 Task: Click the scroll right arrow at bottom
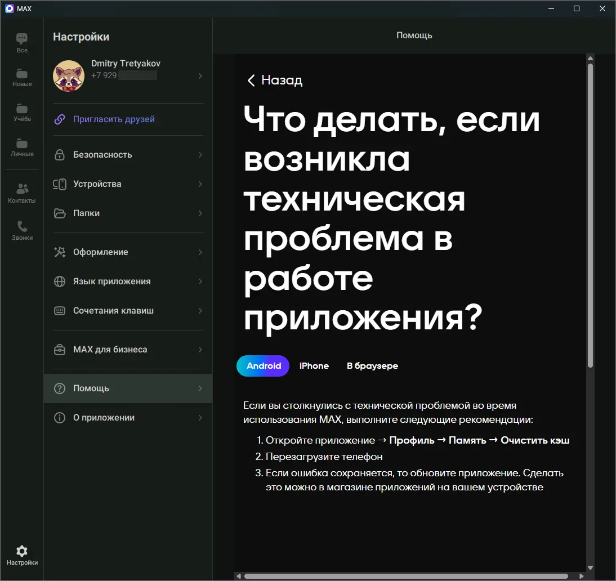click(582, 576)
